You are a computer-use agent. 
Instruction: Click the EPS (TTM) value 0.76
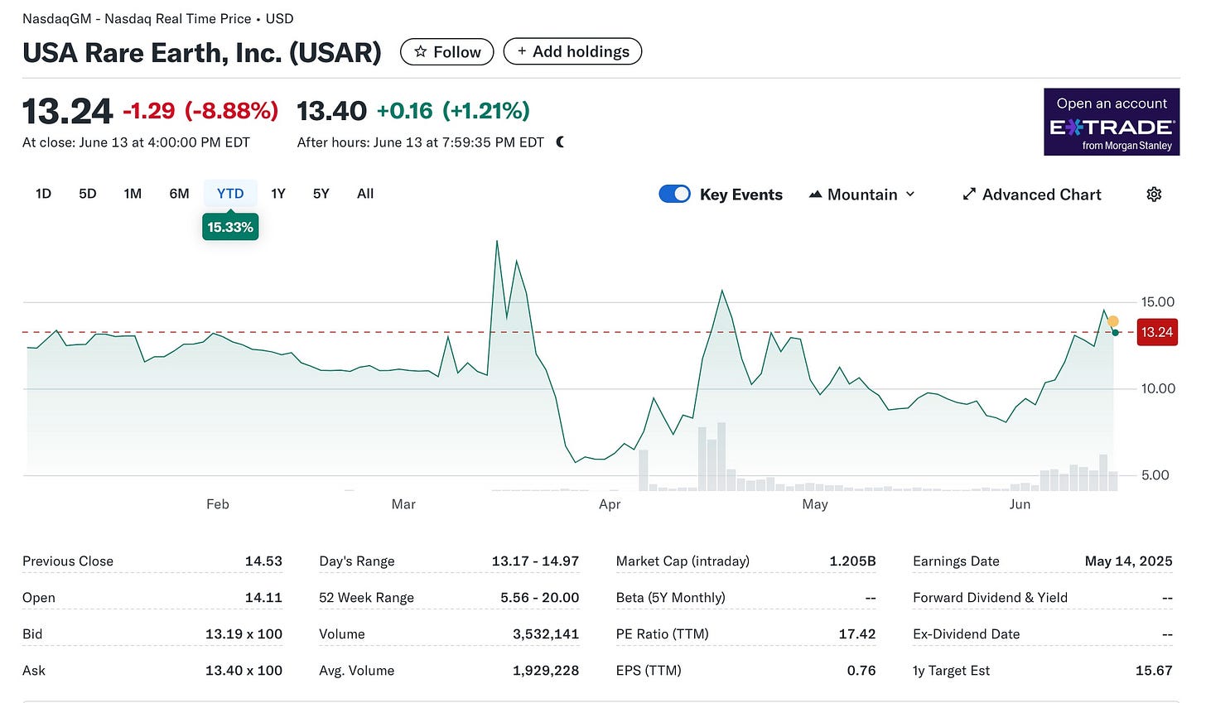tap(861, 670)
